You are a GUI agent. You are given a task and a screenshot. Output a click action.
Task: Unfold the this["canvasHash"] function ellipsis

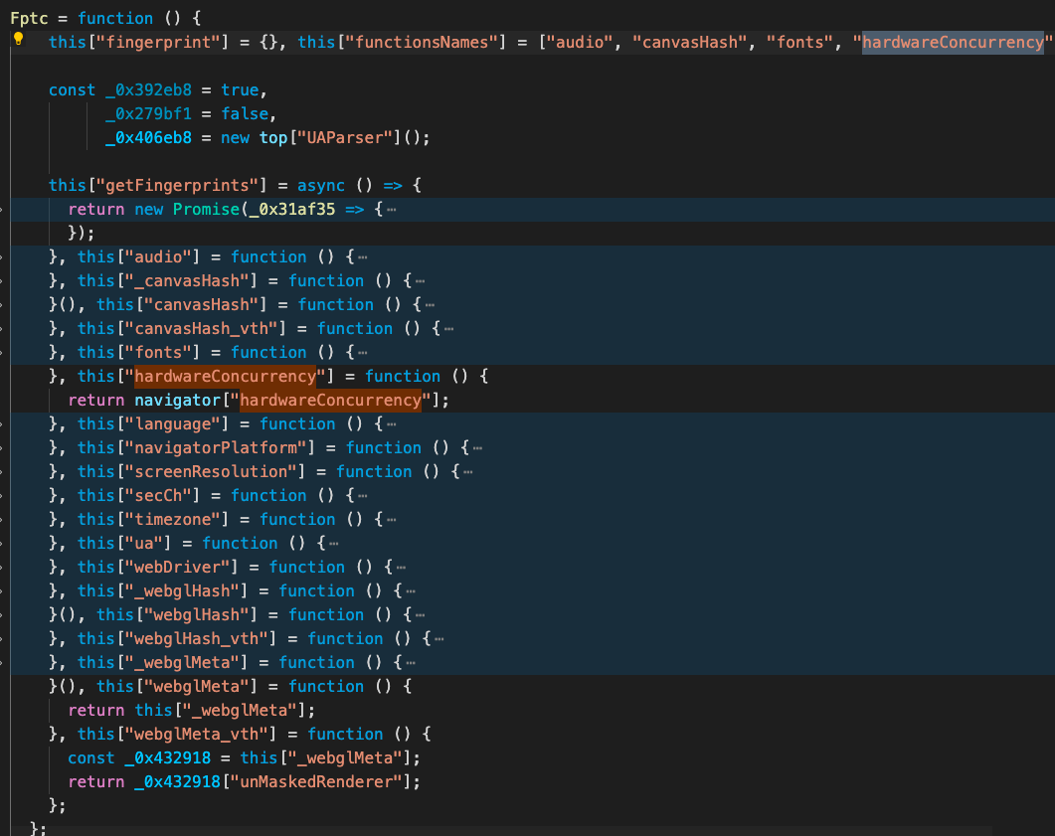[x=430, y=305]
